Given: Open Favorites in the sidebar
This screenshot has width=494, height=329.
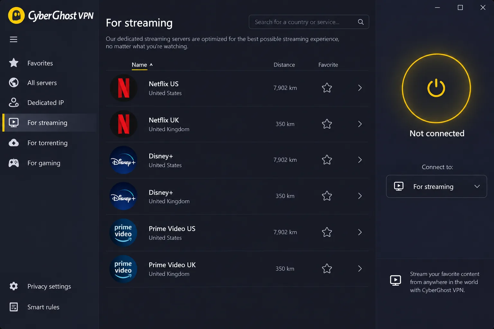Looking at the screenshot, I should point(49,63).
